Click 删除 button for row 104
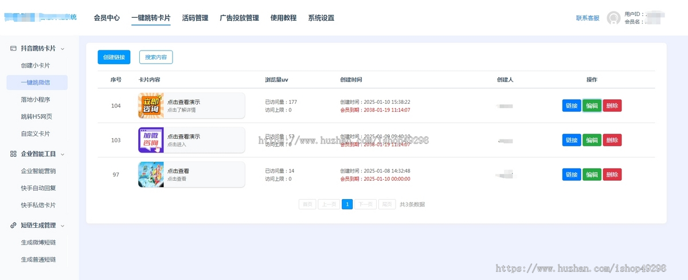 [612, 106]
